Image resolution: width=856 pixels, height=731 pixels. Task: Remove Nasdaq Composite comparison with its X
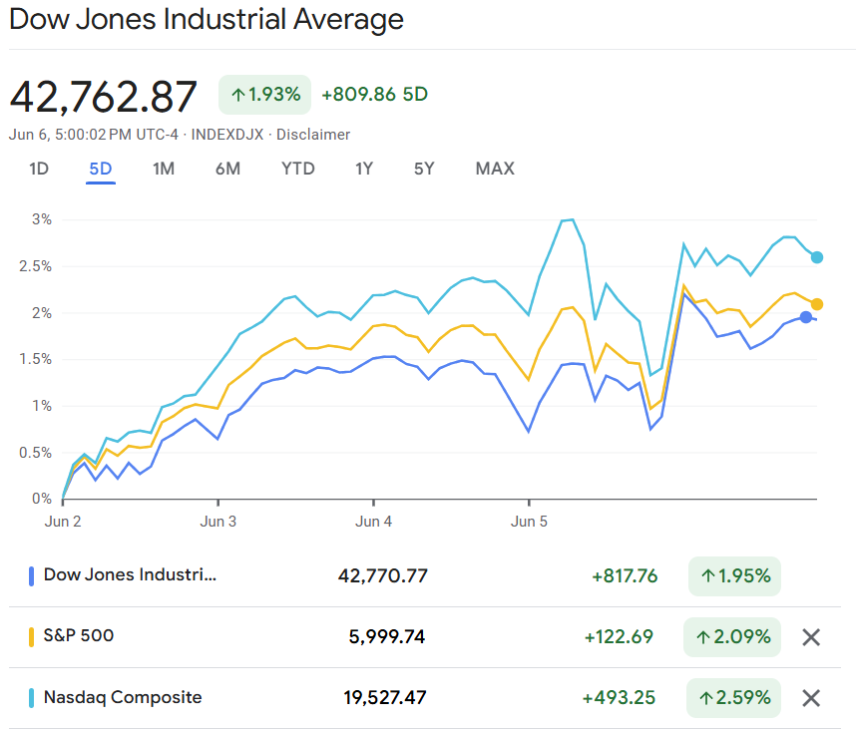811,698
